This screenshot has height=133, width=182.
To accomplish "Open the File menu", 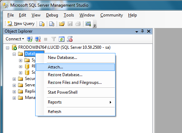I will (x=11, y=15).
